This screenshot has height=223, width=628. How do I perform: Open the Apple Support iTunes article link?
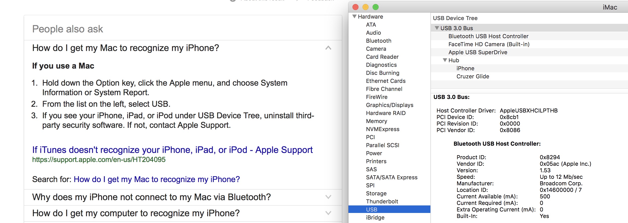(172, 150)
